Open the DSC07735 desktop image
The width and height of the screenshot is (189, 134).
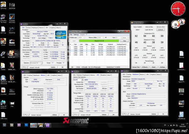[x=12, y=42]
